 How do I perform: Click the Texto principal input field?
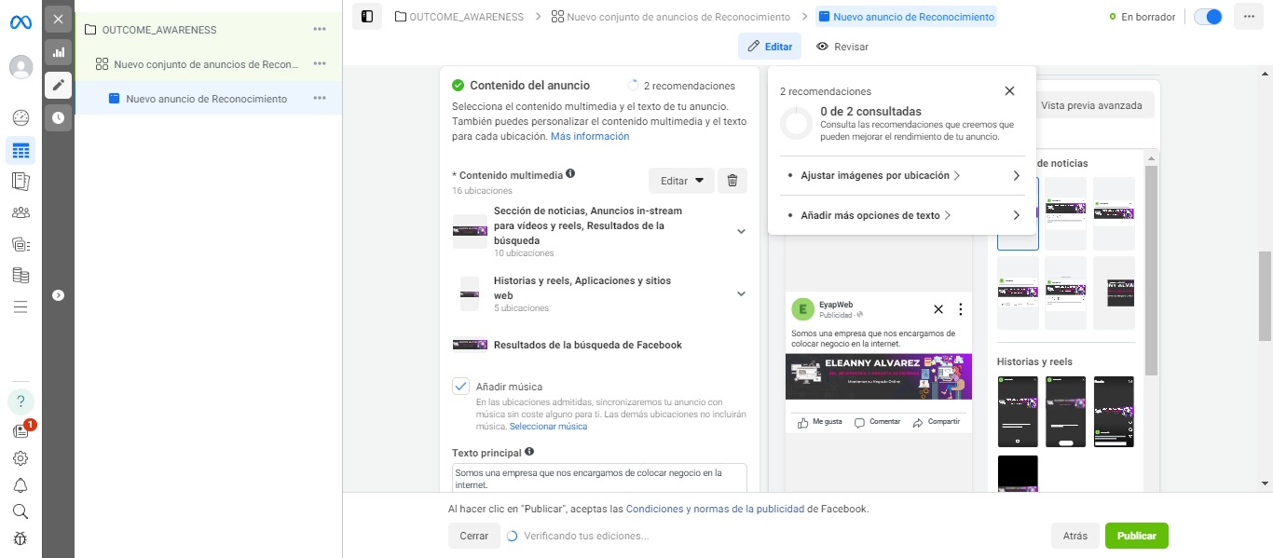click(599, 478)
